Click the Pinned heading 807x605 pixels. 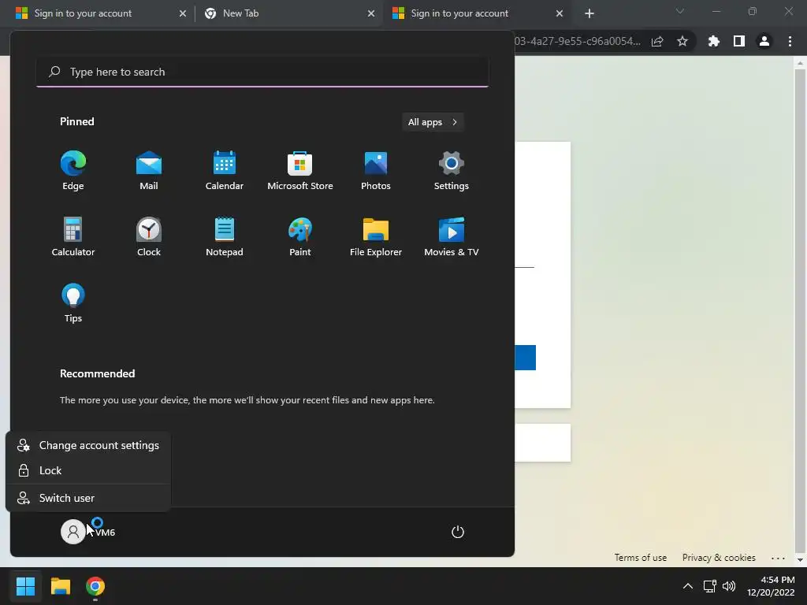(77, 121)
